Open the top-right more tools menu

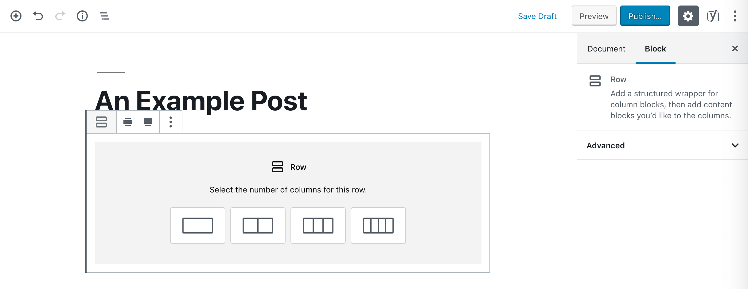735,16
